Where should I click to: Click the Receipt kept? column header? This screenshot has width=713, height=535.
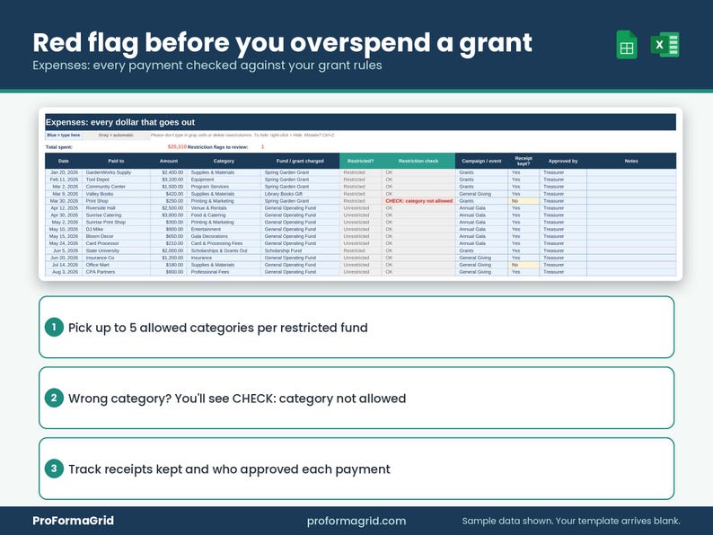click(x=524, y=161)
